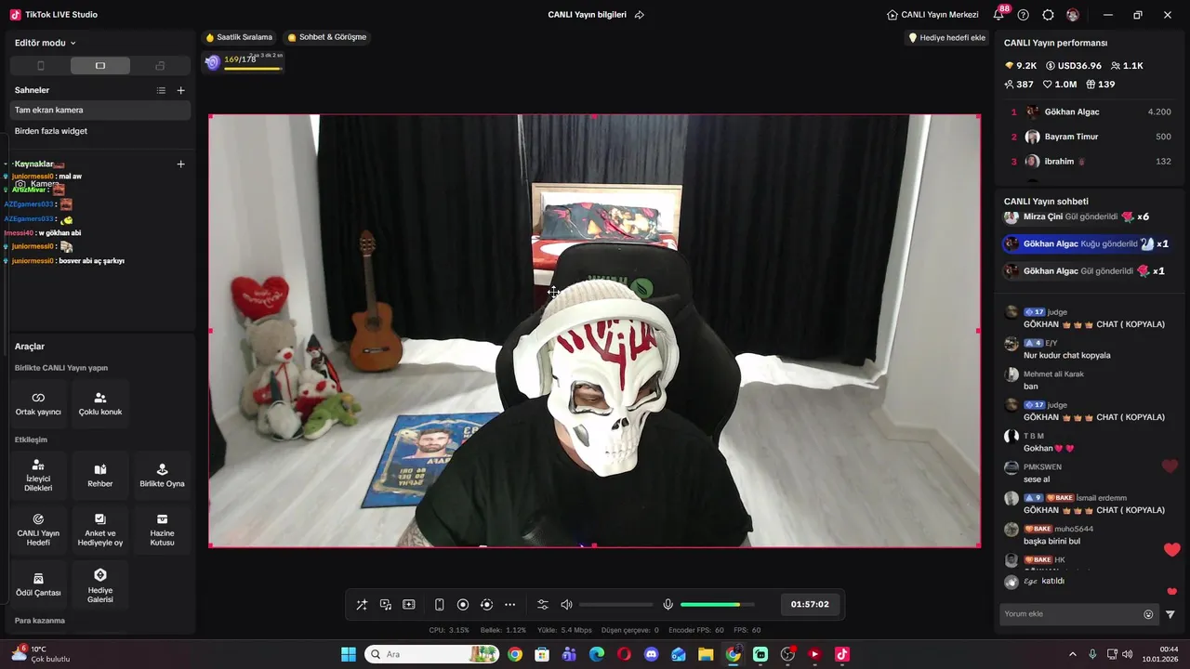Viewport: 1190px width, 669px height.
Task: Open Hediye Galerisi tool
Action: 100,584
